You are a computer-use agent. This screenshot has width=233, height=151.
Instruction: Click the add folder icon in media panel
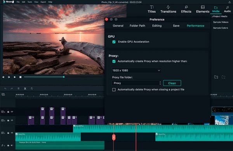point(216,77)
